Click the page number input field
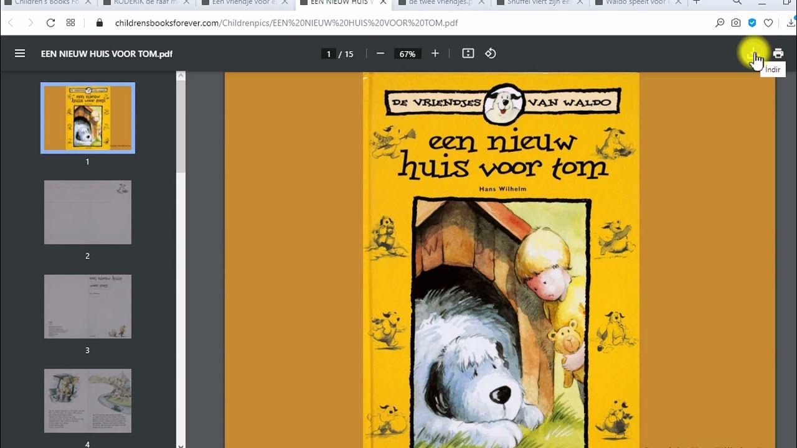Screen dimensions: 797x448 (x=328, y=54)
